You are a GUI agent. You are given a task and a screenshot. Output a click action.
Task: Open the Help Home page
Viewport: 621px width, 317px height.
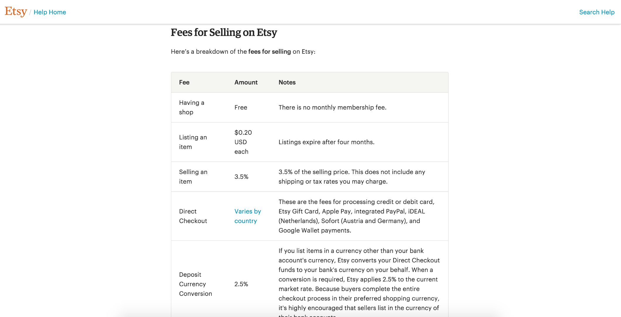[50, 12]
